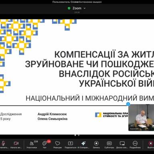The width and height of the screenshot is (154, 154).
Task: Start recording with the Record button
Action: pyautogui.click(x=96, y=145)
